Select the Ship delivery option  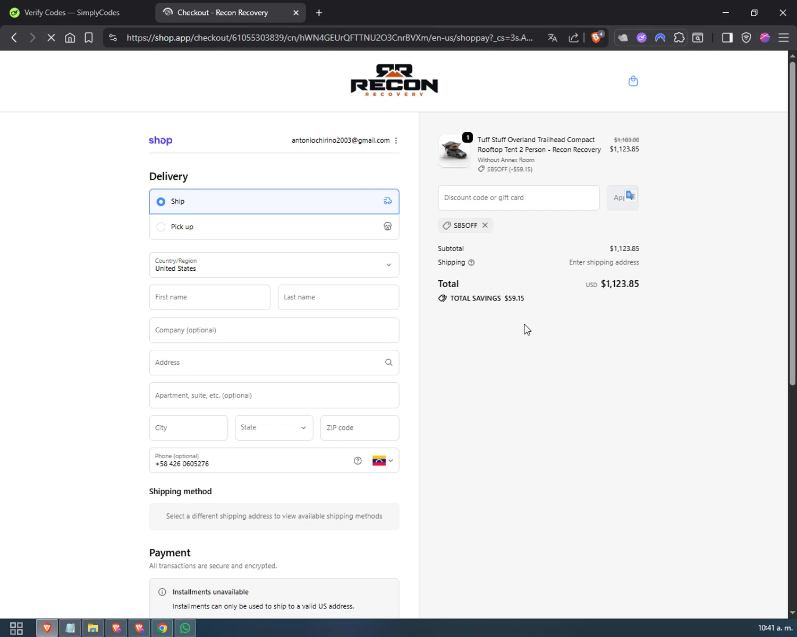click(x=274, y=202)
